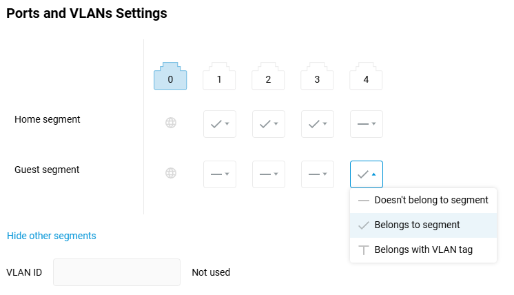Open Guest segment dropdown for port 2
Viewport: 514px width, 295px height.
pos(269,174)
